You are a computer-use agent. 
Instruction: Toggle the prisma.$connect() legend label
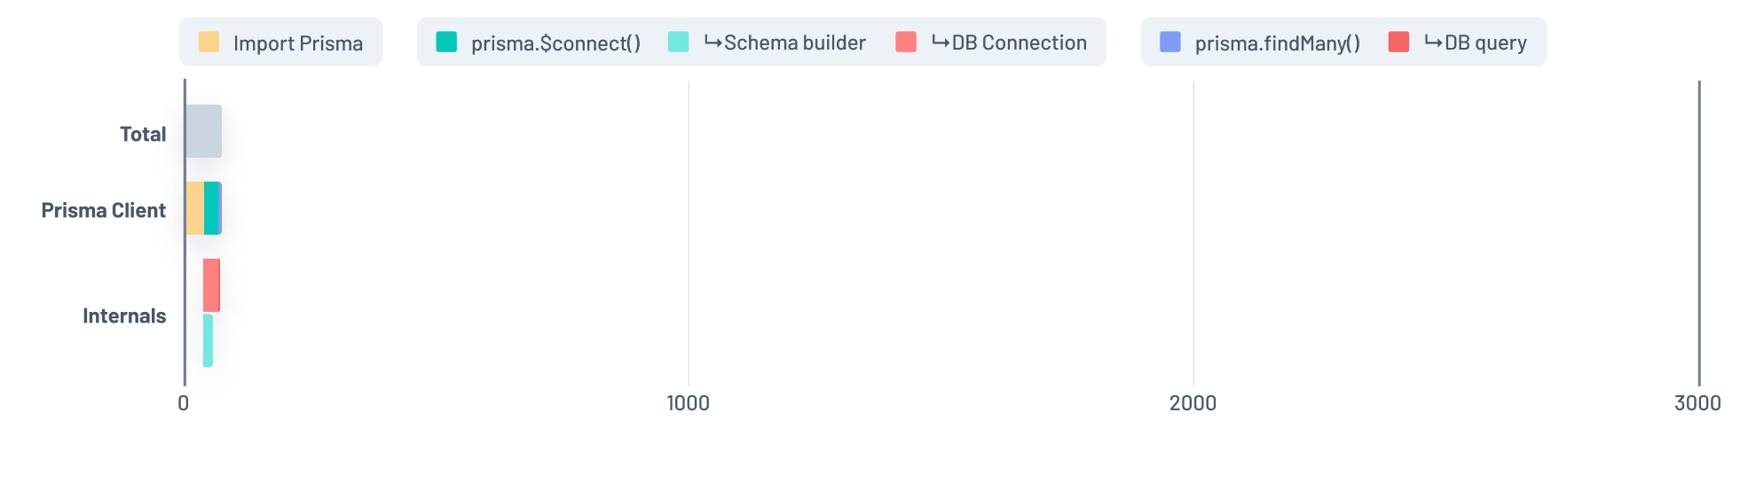tap(555, 43)
